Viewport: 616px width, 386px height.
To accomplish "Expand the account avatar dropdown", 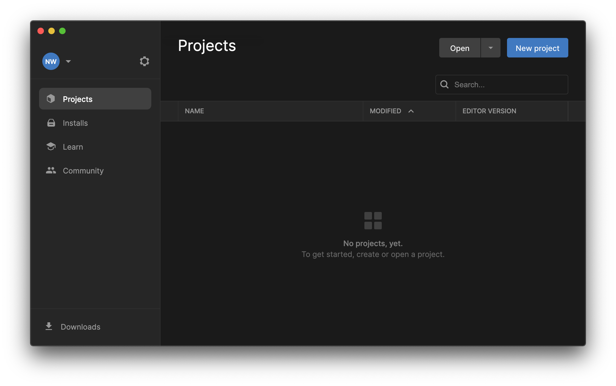I will 68,61.
